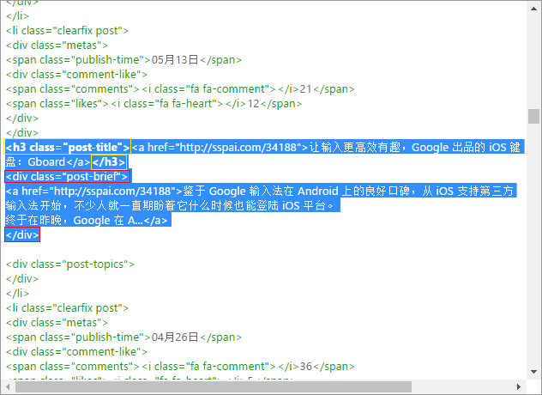Click the highlighted h3 class="post-title" opening tag
Screen dimensions: 542x395
[x=68, y=147]
